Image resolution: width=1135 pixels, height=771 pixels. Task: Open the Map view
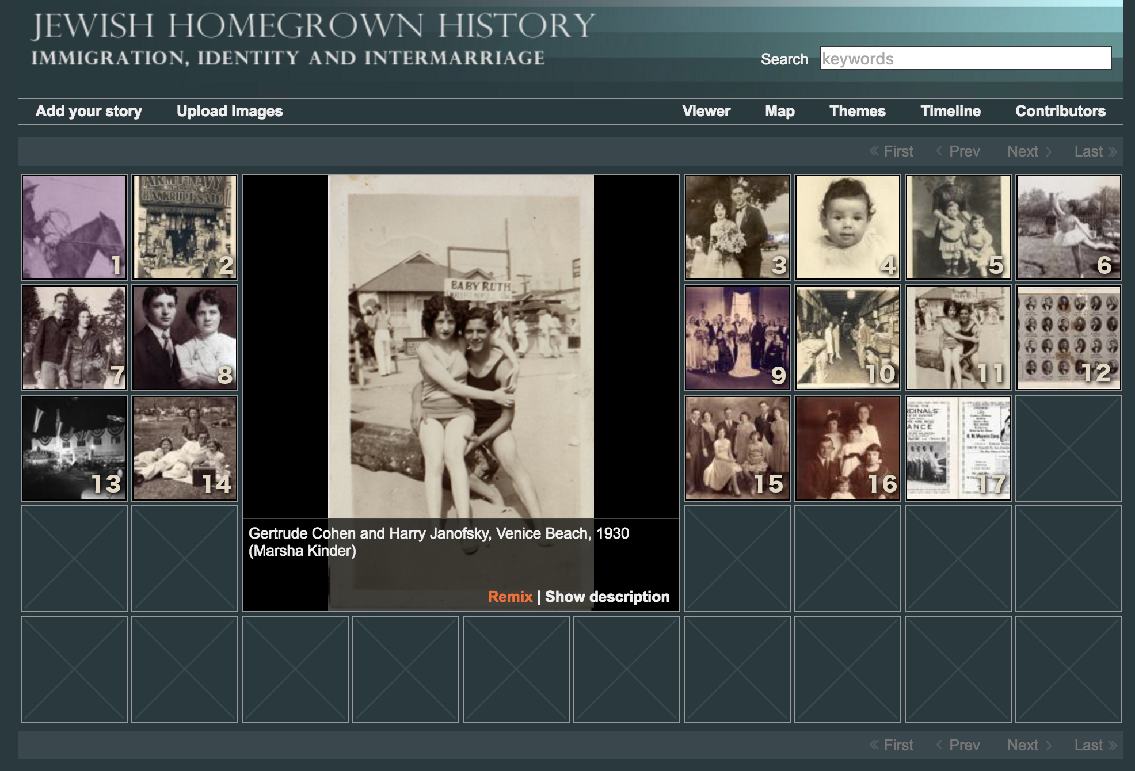(779, 111)
